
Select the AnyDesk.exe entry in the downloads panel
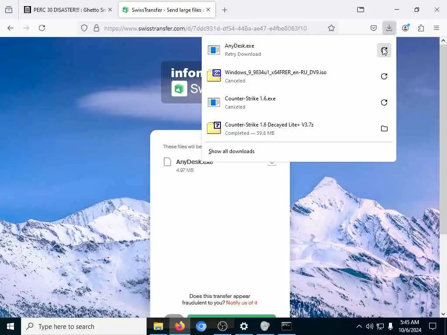[290, 50]
